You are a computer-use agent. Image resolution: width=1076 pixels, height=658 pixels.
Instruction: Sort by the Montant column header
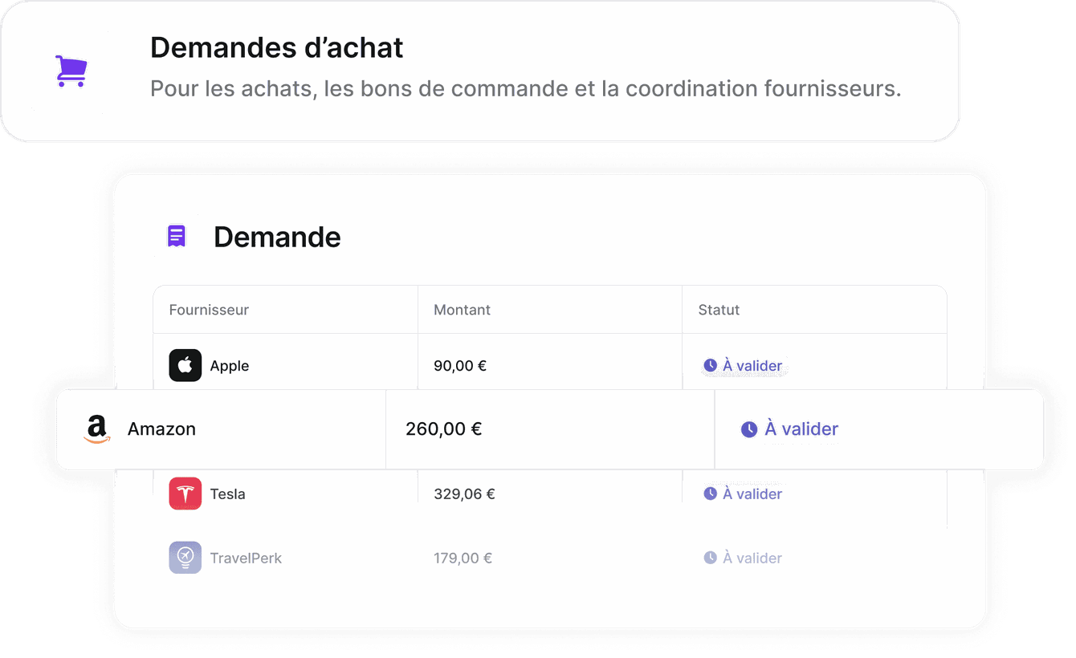tap(462, 310)
